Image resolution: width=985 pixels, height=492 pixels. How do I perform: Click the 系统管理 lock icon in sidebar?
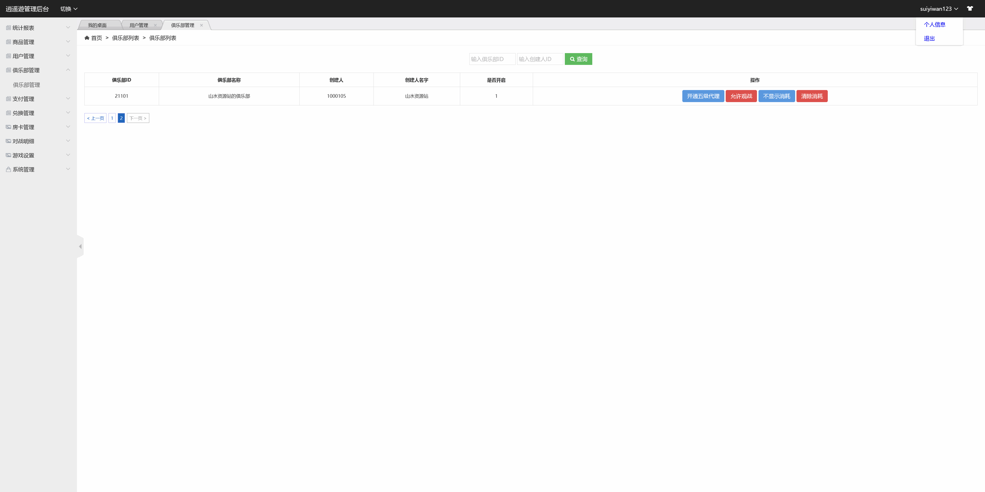point(8,169)
